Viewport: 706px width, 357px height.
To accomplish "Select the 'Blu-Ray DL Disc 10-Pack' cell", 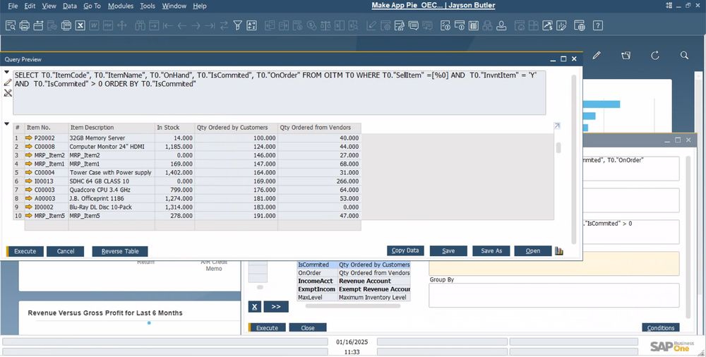I will pos(112,207).
